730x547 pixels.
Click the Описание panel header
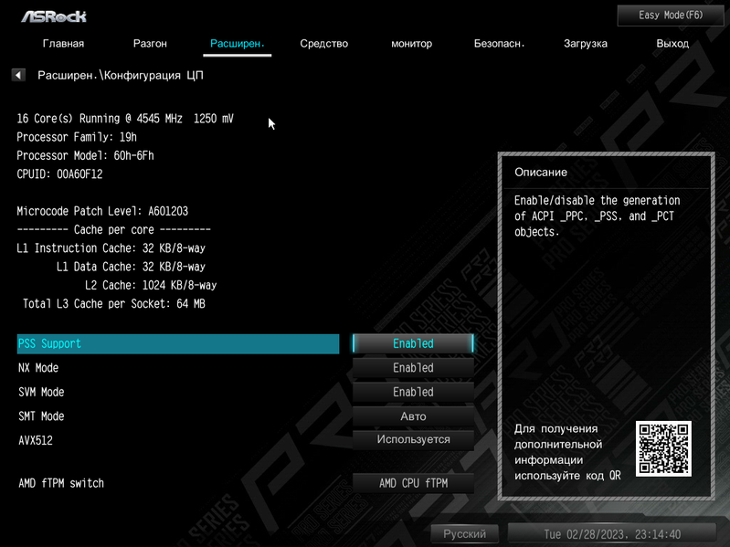[x=541, y=172]
